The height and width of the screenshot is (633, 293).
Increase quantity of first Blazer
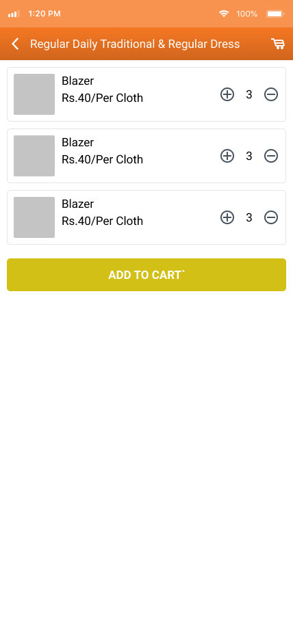pyautogui.click(x=227, y=94)
